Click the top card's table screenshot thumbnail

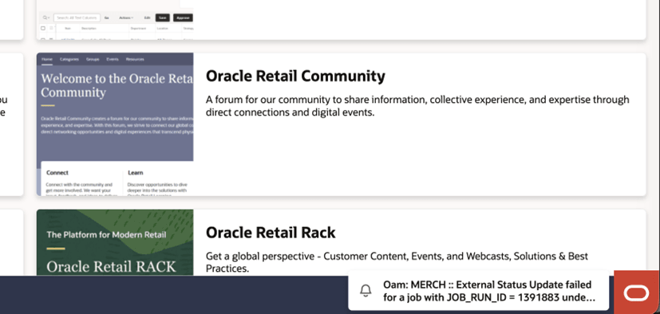[115, 20]
